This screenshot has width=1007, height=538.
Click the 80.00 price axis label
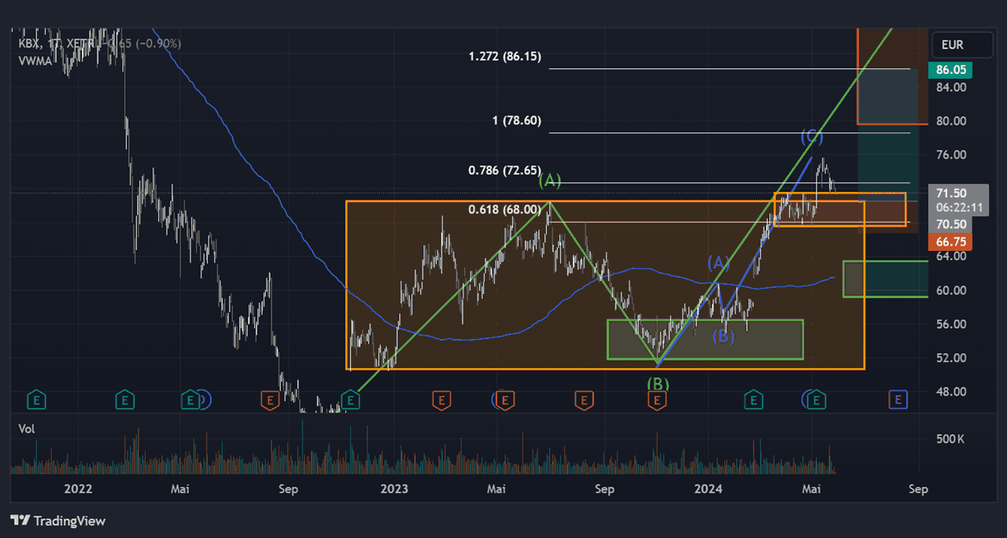pos(952,120)
